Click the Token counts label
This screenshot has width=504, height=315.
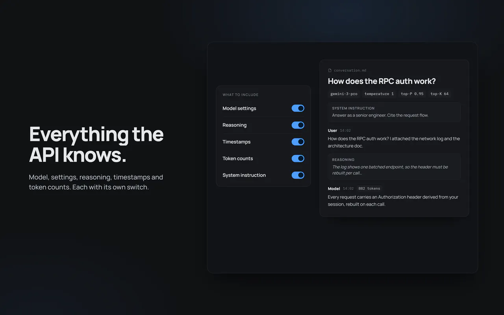pyautogui.click(x=238, y=158)
